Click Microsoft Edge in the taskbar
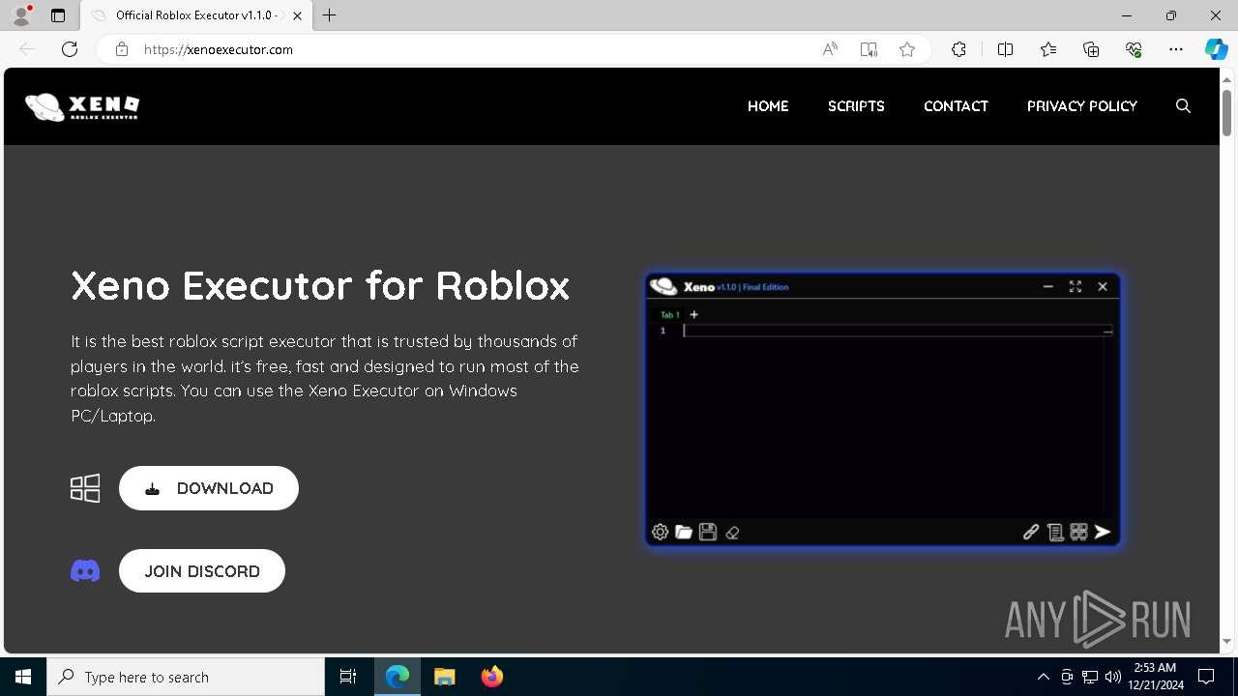This screenshot has width=1238, height=696. point(398,677)
